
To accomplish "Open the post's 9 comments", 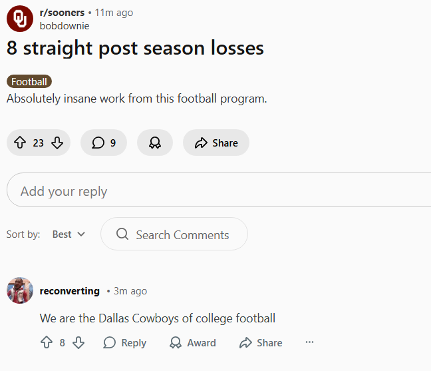I will [x=104, y=143].
